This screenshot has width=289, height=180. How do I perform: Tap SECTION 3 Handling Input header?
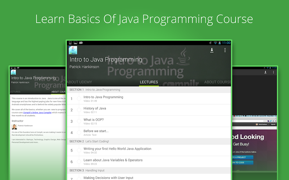[149, 170]
